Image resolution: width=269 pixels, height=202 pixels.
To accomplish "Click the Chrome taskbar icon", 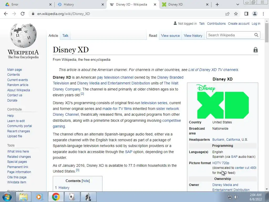I will coord(56,197).
